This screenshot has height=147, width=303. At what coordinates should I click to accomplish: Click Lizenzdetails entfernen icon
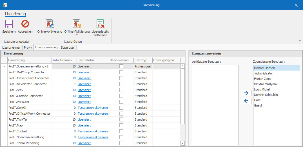point(100,24)
